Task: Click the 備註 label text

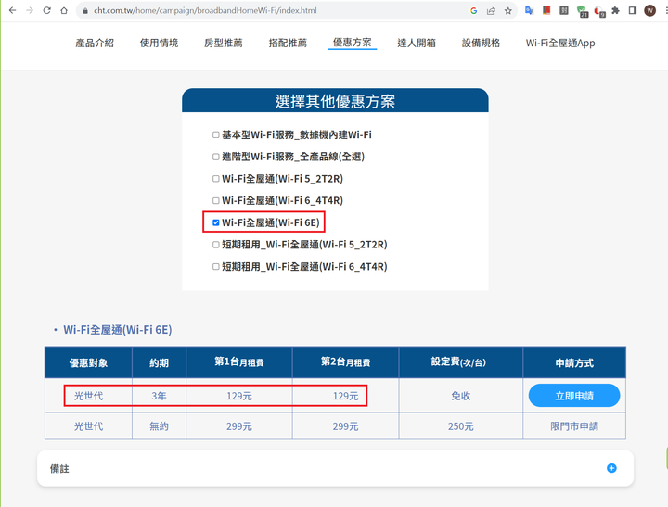Action: (59, 469)
